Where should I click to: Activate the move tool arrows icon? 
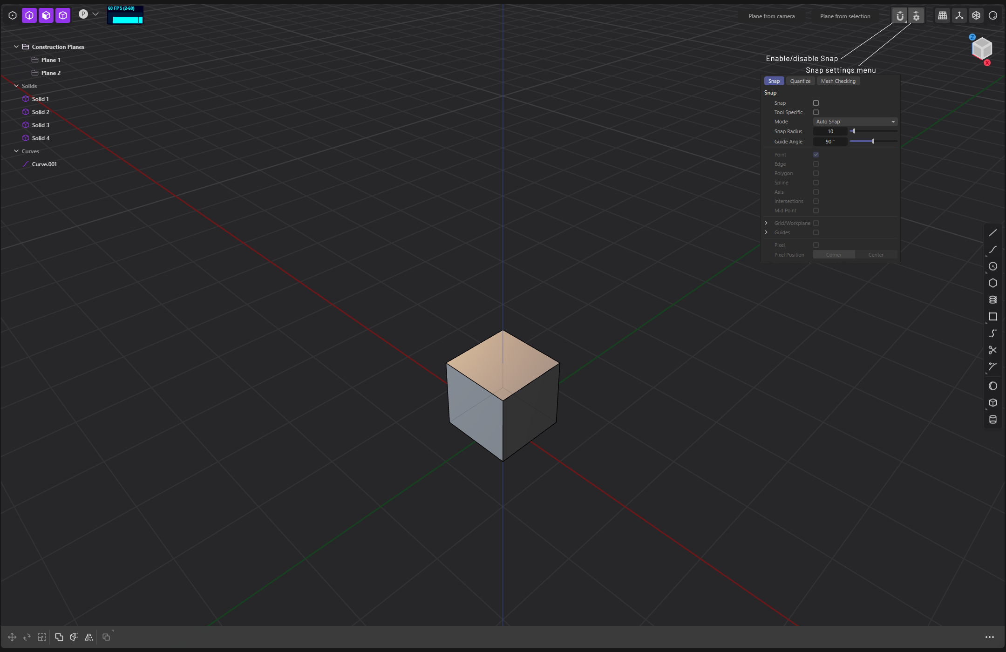(x=12, y=637)
